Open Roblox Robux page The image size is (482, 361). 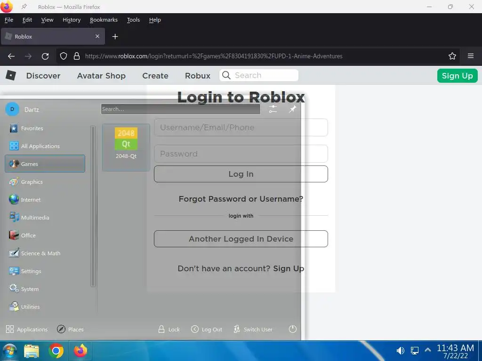point(198,76)
